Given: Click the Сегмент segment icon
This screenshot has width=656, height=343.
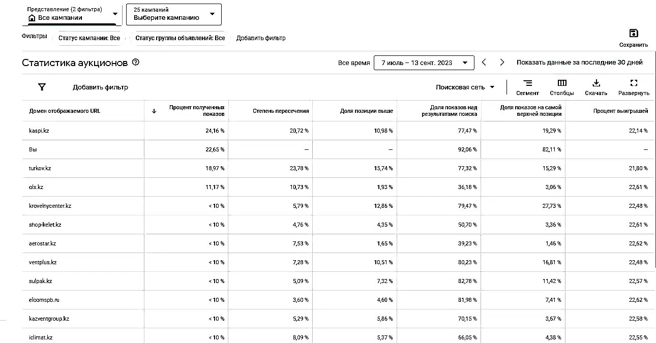Looking at the screenshot, I should (x=527, y=83).
